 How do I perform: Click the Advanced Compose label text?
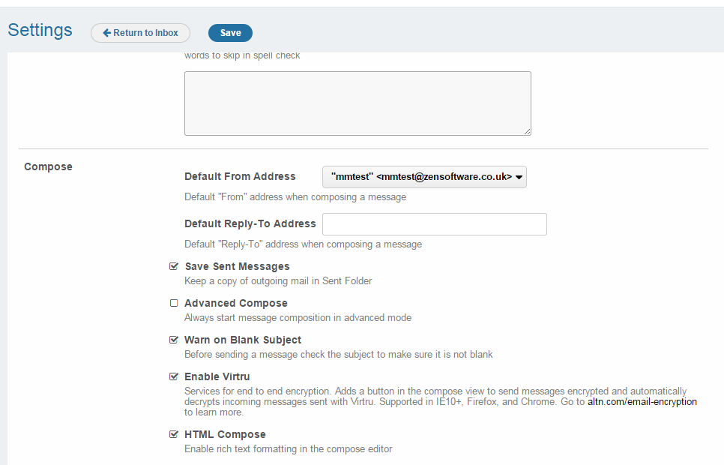(x=236, y=303)
